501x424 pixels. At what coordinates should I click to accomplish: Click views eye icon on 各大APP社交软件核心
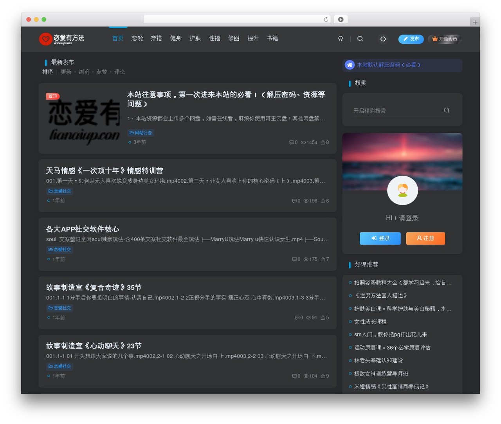pyautogui.click(x=306, y=259)
